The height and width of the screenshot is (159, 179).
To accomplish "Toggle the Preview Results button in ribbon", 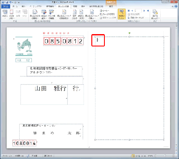I will [121, 14].
